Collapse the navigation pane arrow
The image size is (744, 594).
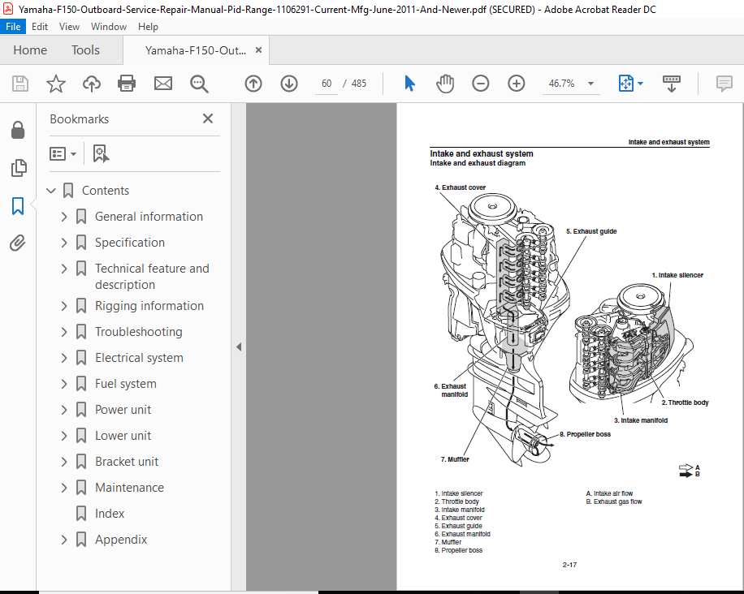(x=239, y=347)
